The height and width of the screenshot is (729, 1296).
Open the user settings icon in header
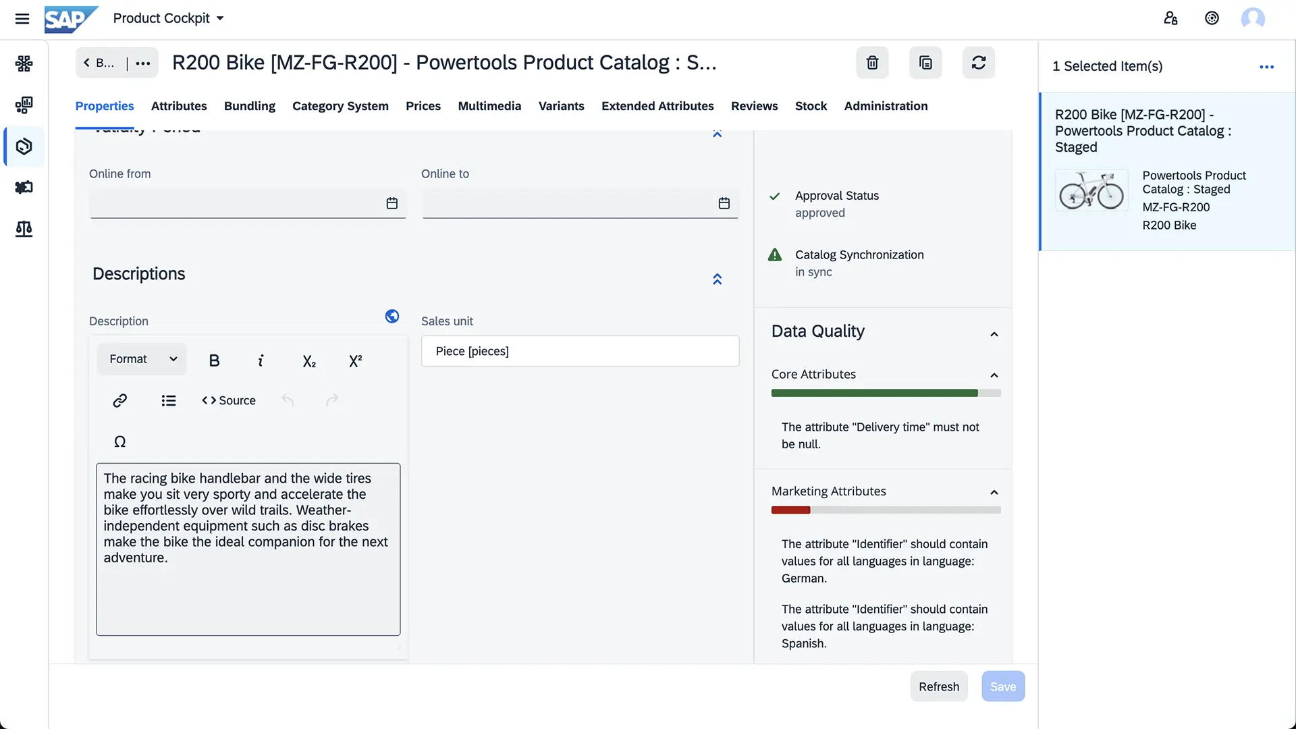(x=1170, y=18)
